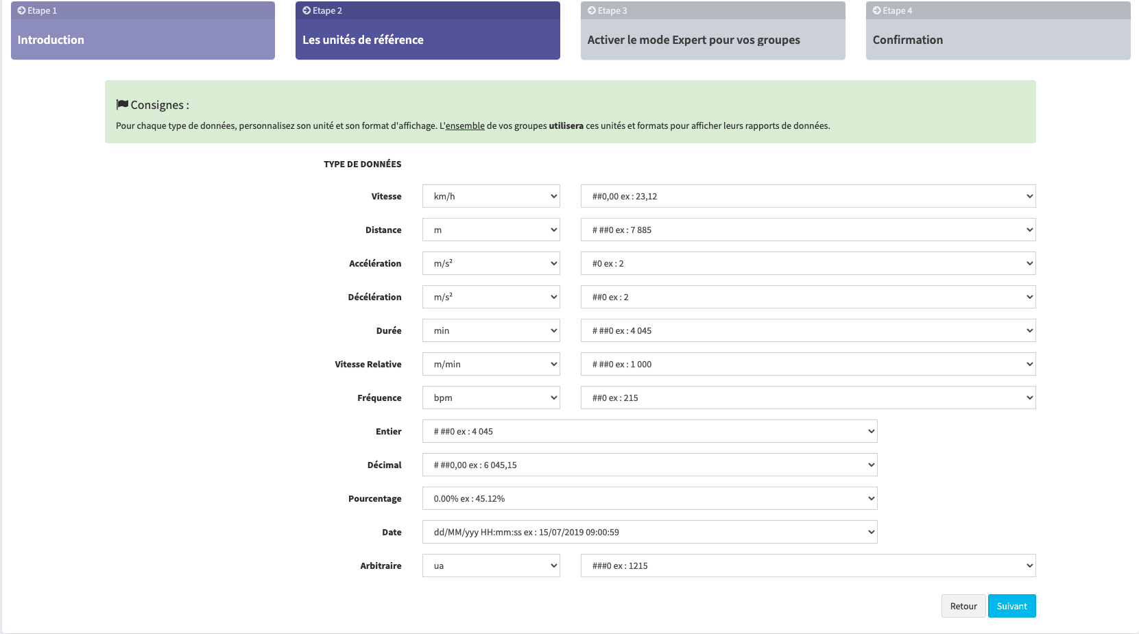Open the Entier format dropdown
Image resolution: width=1139 pixels, height=634 pixels.
[649, 431]
